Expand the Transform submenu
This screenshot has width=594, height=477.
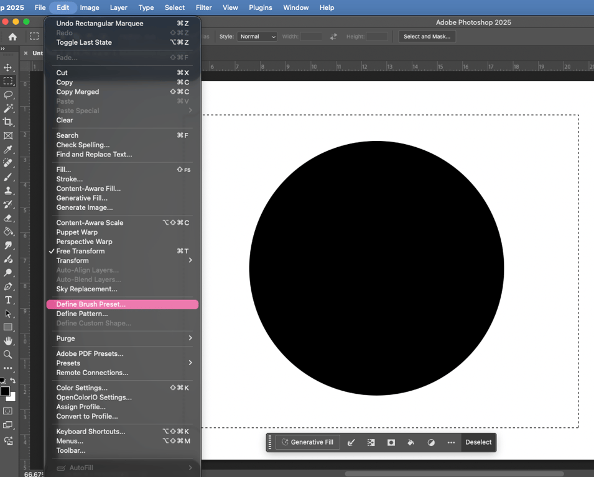122,261
